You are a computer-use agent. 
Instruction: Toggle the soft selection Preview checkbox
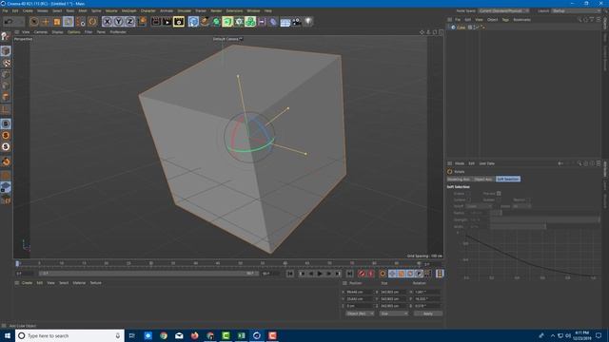click(499, 194)
